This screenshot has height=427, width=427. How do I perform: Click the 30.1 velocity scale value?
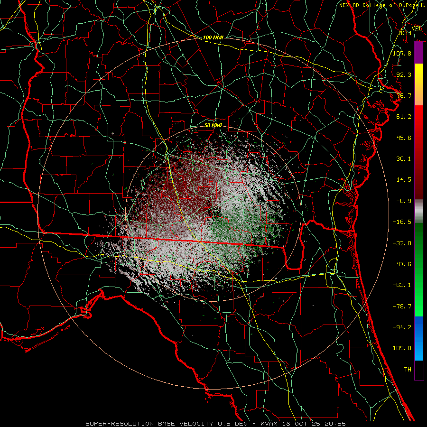click(x=404, y=159)
